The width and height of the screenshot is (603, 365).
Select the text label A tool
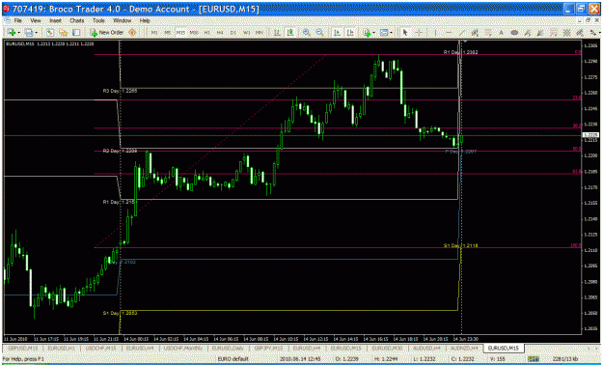501,33
